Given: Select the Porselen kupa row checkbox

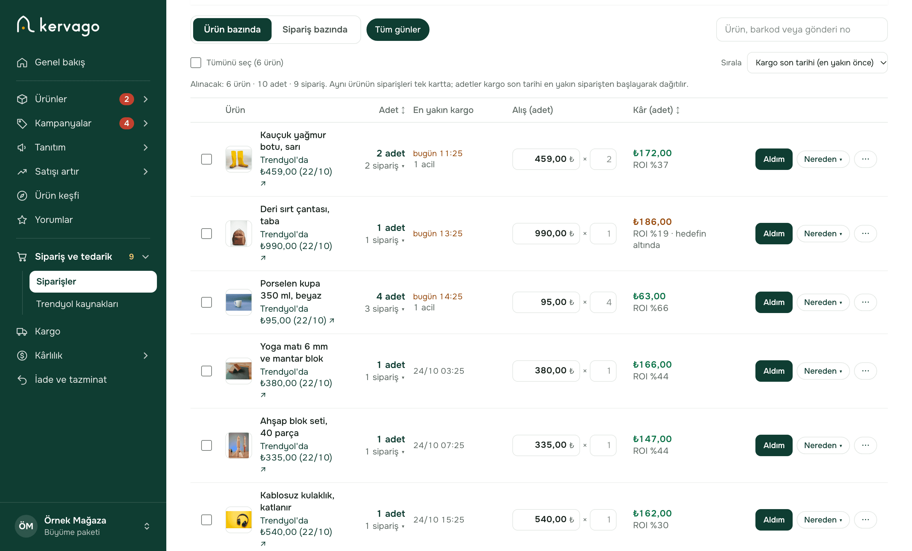Looking at the screenshot, I should click(x=207, y=302).
